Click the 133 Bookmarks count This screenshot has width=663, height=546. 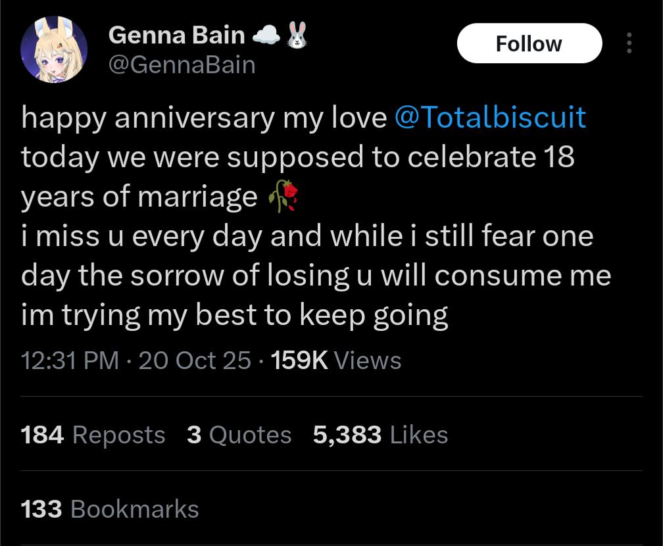(x=110, y=509)
